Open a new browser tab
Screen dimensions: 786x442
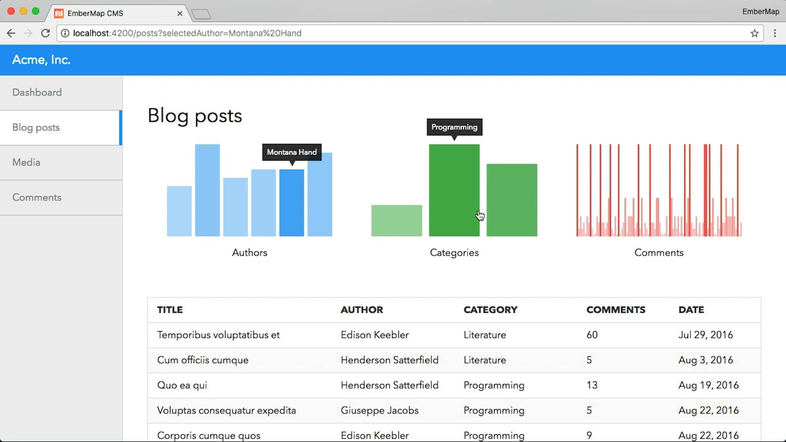point(201,13)
